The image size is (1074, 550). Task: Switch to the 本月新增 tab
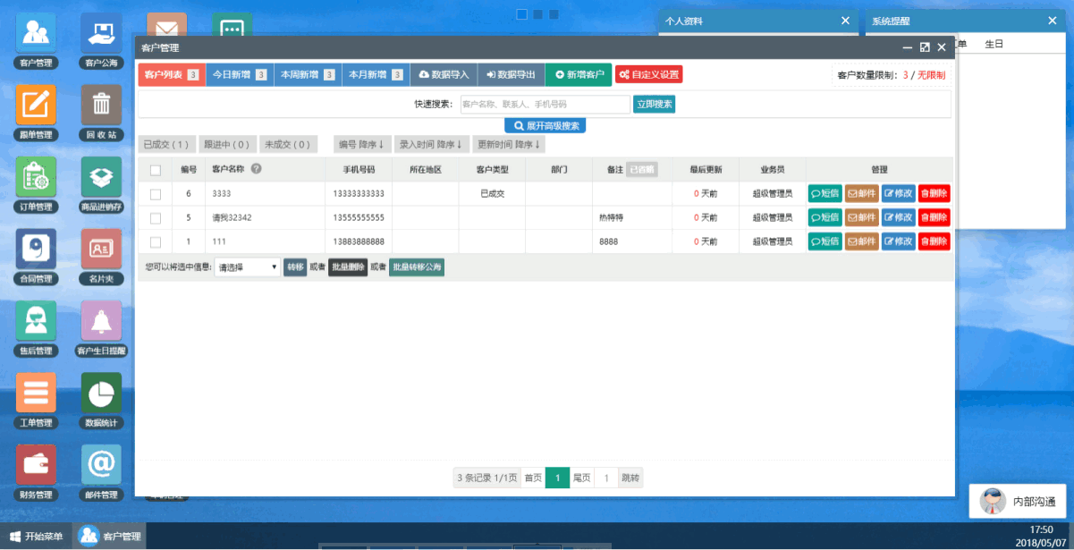click(x=374, y=74)
